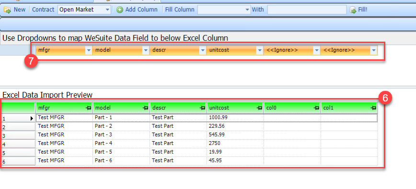Click the 2750 unit cost cell
Image resolution: width=416 pixels, height=189 pixels.
[x=235, y=144]
